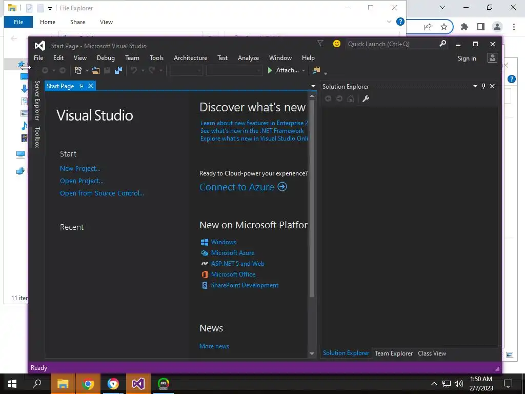
Task: Click the Solution Explorer Home icon
Action: tap(351, 98)
